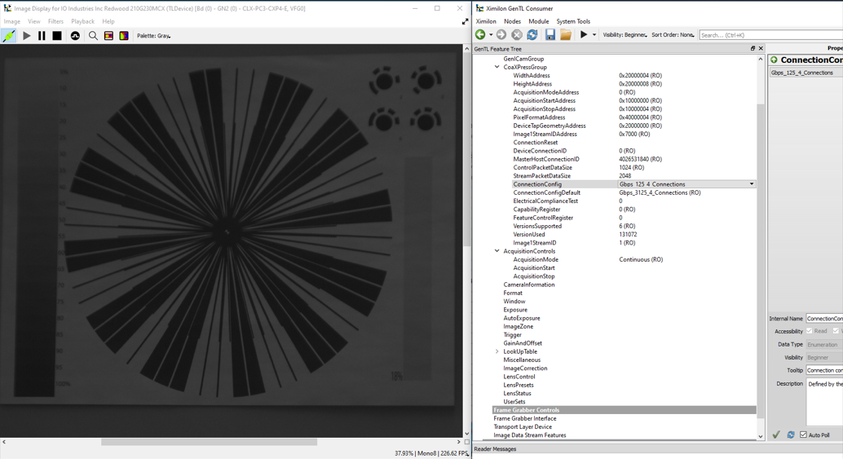Viewport: 843px width, 459px height.
Task: Click the multicolor palette histogram icon
Action: (124, 36)
